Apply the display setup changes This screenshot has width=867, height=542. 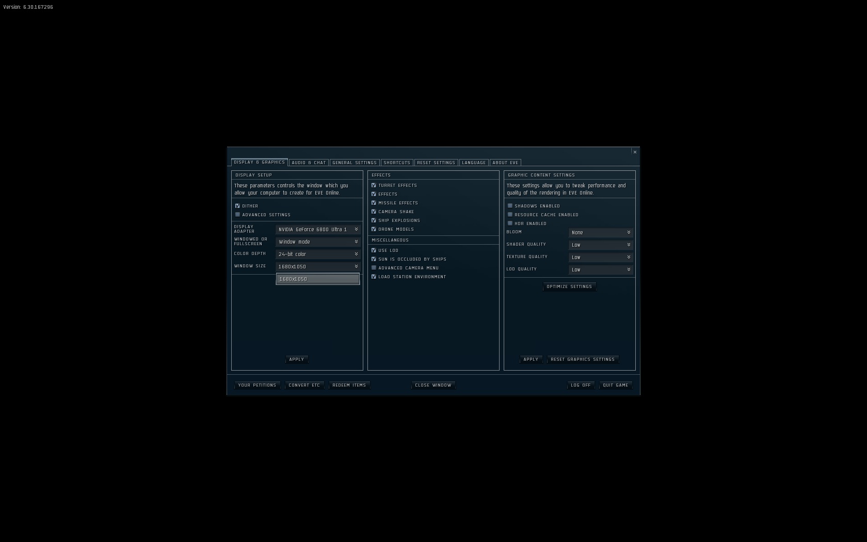pyautogui.click(x=297, y=360)
